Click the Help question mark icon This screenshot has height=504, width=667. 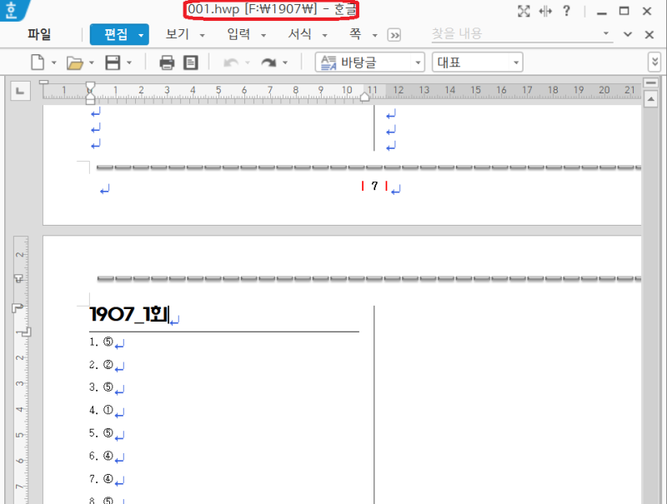coord(566,11)
